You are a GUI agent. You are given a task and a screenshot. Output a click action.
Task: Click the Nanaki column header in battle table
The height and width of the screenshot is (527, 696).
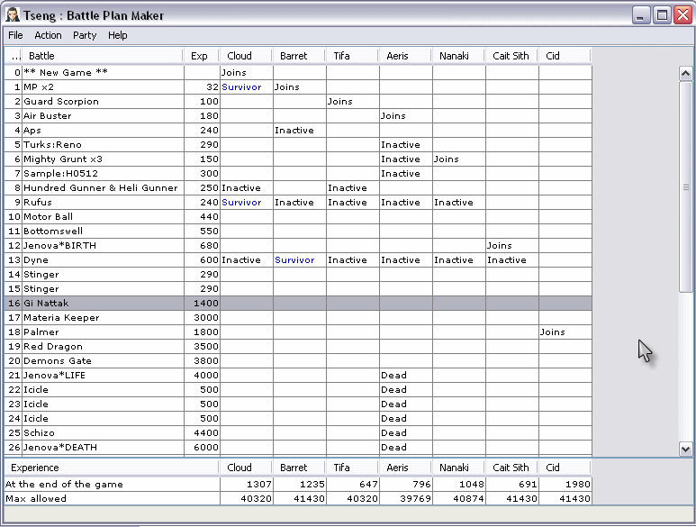point(458,56)
